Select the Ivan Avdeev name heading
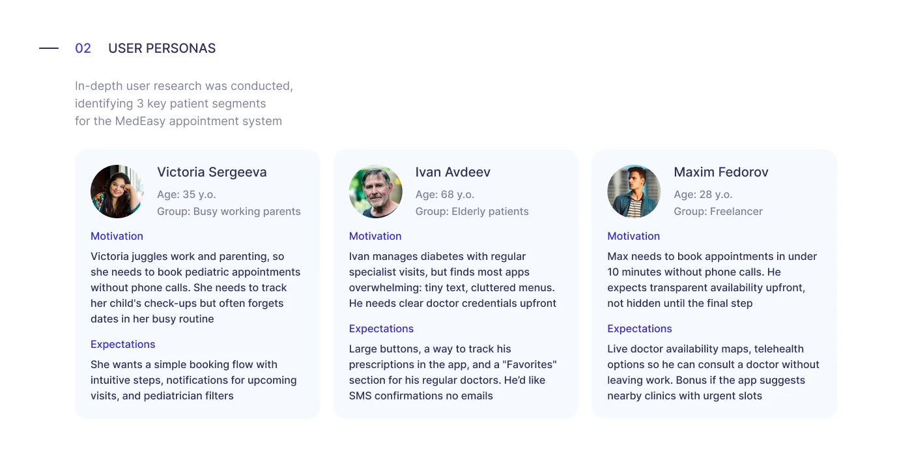The height and width of the screenshot is (458, 912). [453, 172]
